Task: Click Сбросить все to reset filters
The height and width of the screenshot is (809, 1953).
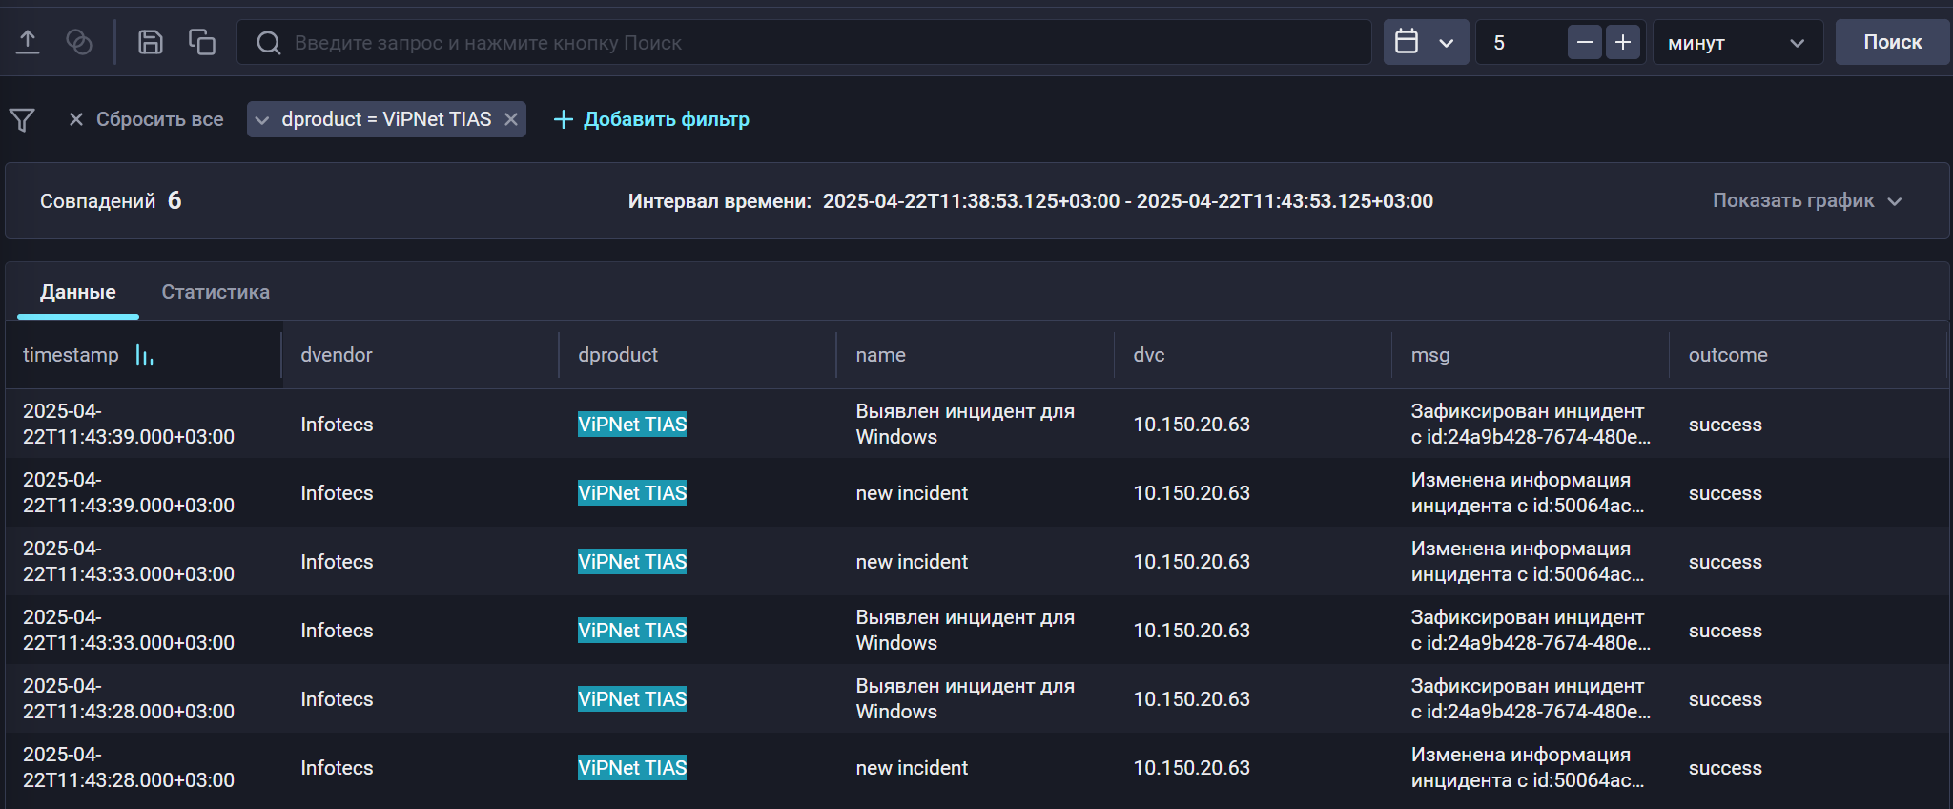Action: [x=146, y=119]
